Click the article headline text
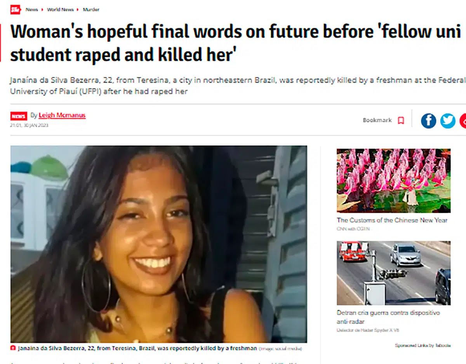466x364 pixels. tap(235, 44)
